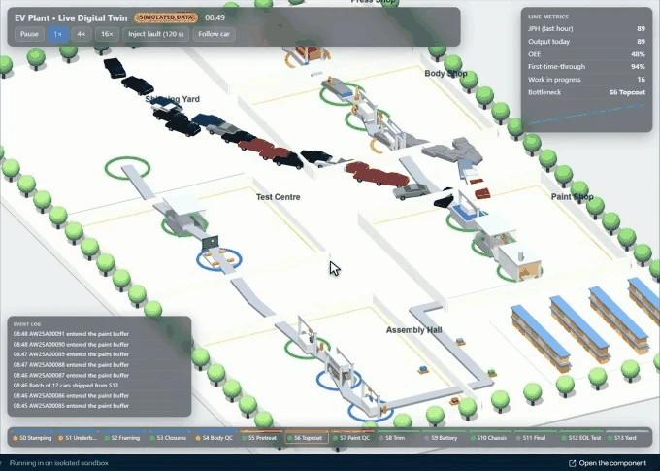Switch simulation speed to 4×
The width and height of the screenshot is (660, 471).
click(x=82, y=34)
